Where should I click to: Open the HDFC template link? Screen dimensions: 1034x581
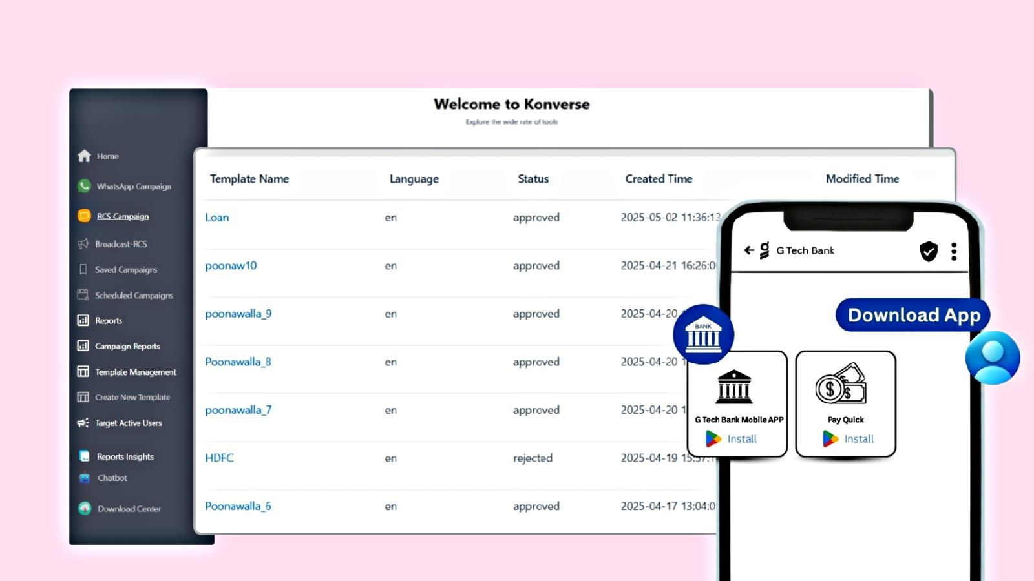[219, 458]
